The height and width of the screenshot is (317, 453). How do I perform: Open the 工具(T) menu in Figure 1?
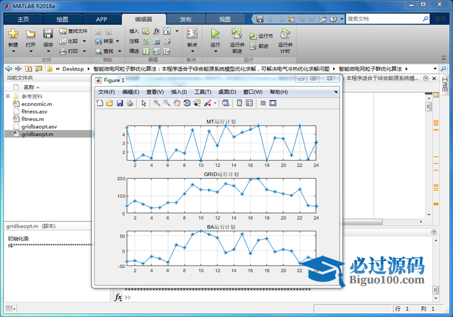click(x=203, y=92)
